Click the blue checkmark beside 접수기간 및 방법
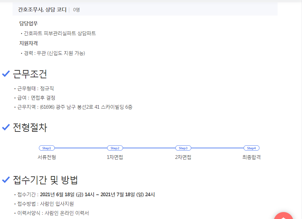 pyautogui.click(x=6, y=180)
